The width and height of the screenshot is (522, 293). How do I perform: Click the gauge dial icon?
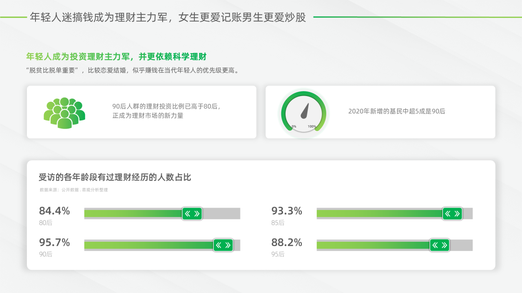pos(304,112)
